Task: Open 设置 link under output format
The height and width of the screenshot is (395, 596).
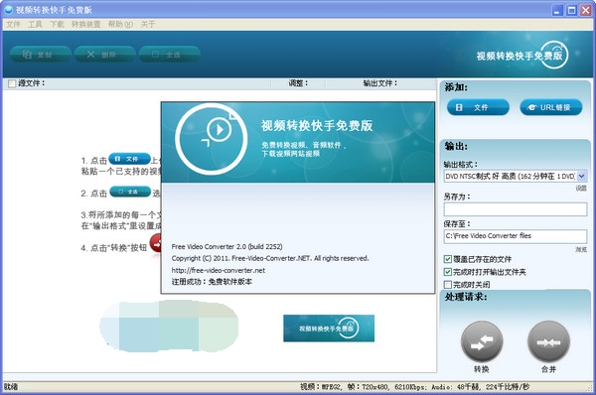Action: coord(581,189)
